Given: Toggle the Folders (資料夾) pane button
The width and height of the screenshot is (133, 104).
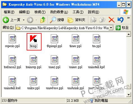Looking at the screenshot, I should [x=76, y=20].
